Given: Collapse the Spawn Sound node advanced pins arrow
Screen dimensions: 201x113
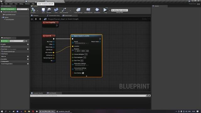Looking at the screenshot, I should 86,76.
